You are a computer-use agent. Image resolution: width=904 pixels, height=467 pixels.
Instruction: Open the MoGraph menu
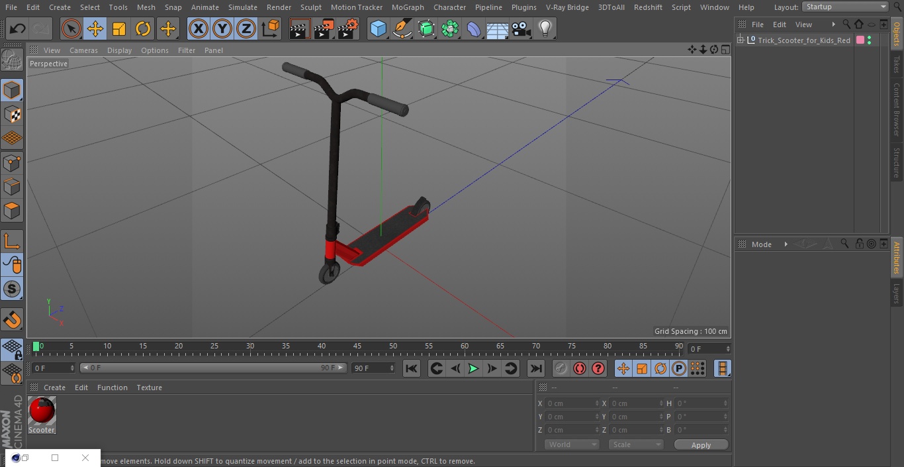[x=408, y=7]
